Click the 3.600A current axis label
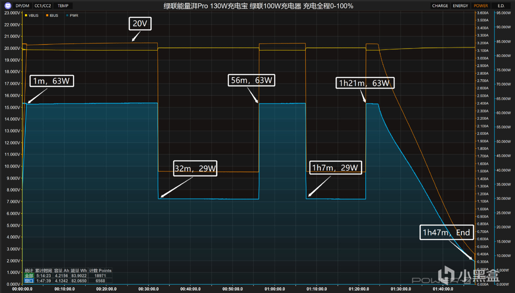Image resolution: width=515 pixels, height=293 pixels. click(x=483, y=13)
